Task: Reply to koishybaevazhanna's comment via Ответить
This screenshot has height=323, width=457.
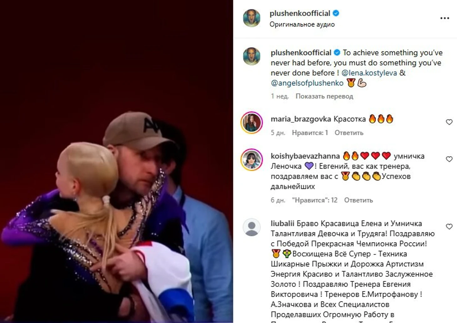Action: pyautogui.click(x=358, y=200)
